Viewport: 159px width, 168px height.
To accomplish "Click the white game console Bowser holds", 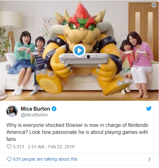I will pos(84,60).
